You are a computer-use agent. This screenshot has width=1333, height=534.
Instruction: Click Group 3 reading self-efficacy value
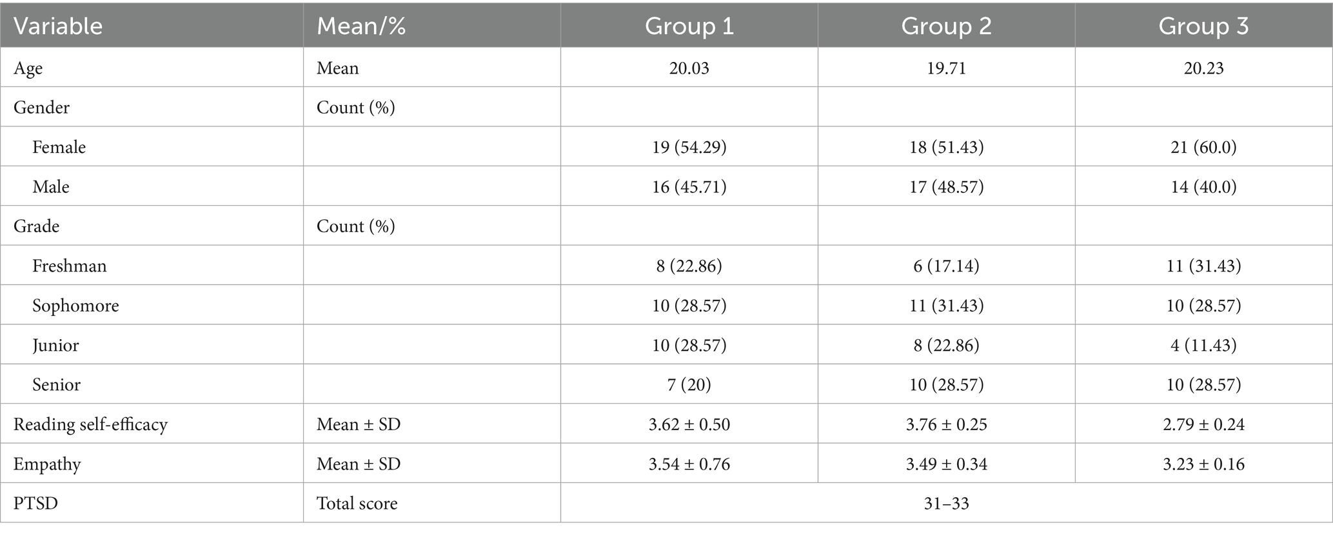pyautogui.click(x=1203, y=424)
